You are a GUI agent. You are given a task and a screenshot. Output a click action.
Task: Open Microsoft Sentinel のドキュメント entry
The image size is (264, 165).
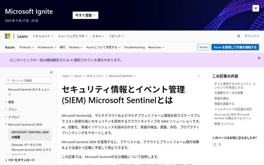(x=29, y=92)
